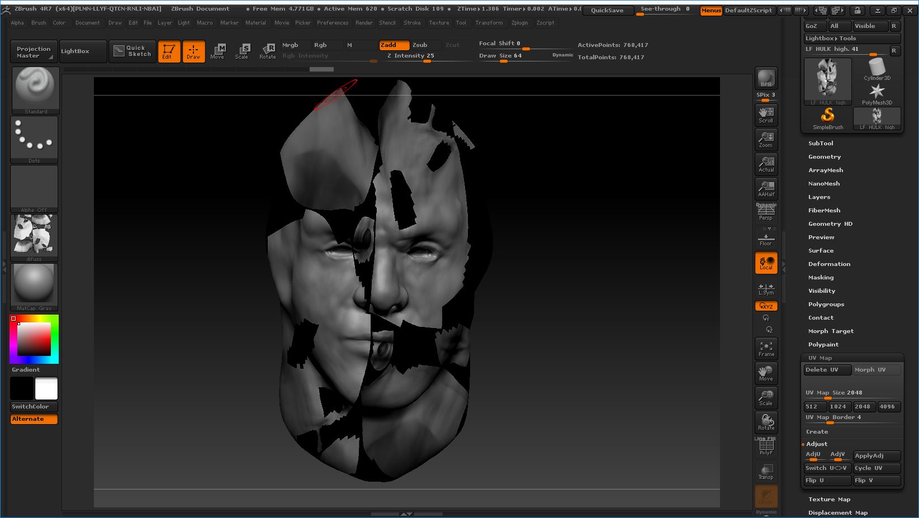Toggle Transp transparency mode
Image resolution: width=919 pixels, height=518 pixels.
point(766,471)
